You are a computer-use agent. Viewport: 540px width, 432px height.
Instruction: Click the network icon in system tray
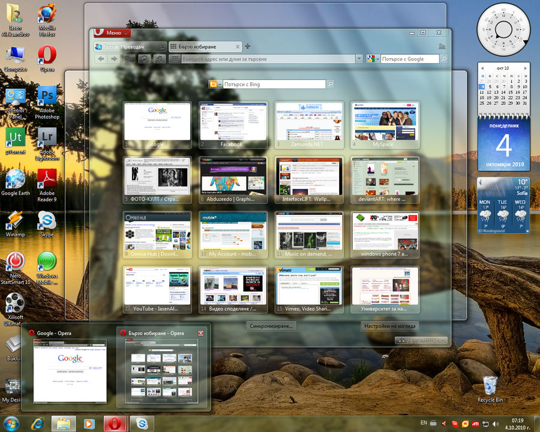coord(485,424)
